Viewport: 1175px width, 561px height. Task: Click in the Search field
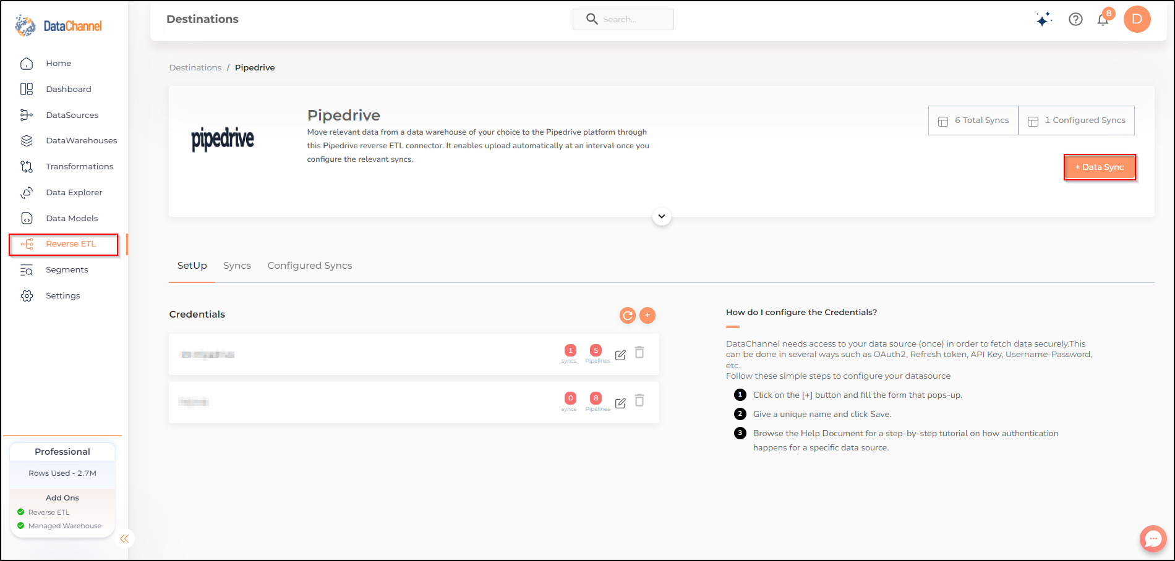point(623,19)
